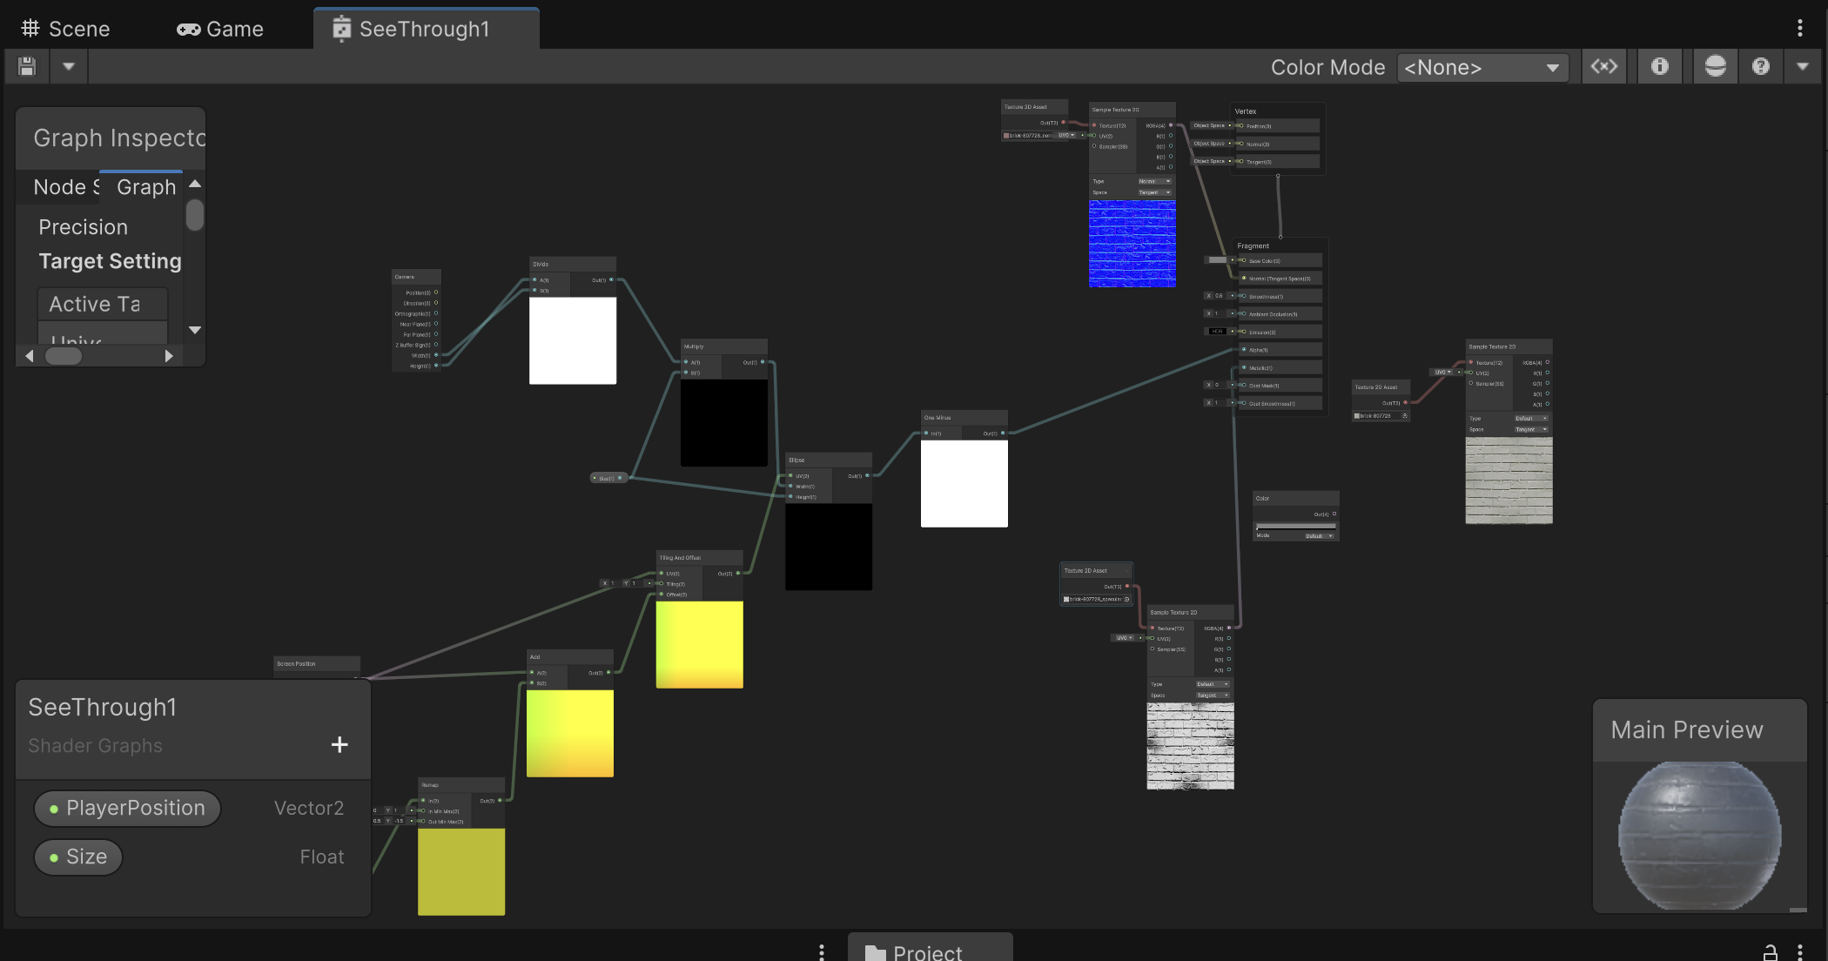Screen dimensions: 1828x961
Task: Click the window three-dot options menu icon
Action: pos(1799,28)
